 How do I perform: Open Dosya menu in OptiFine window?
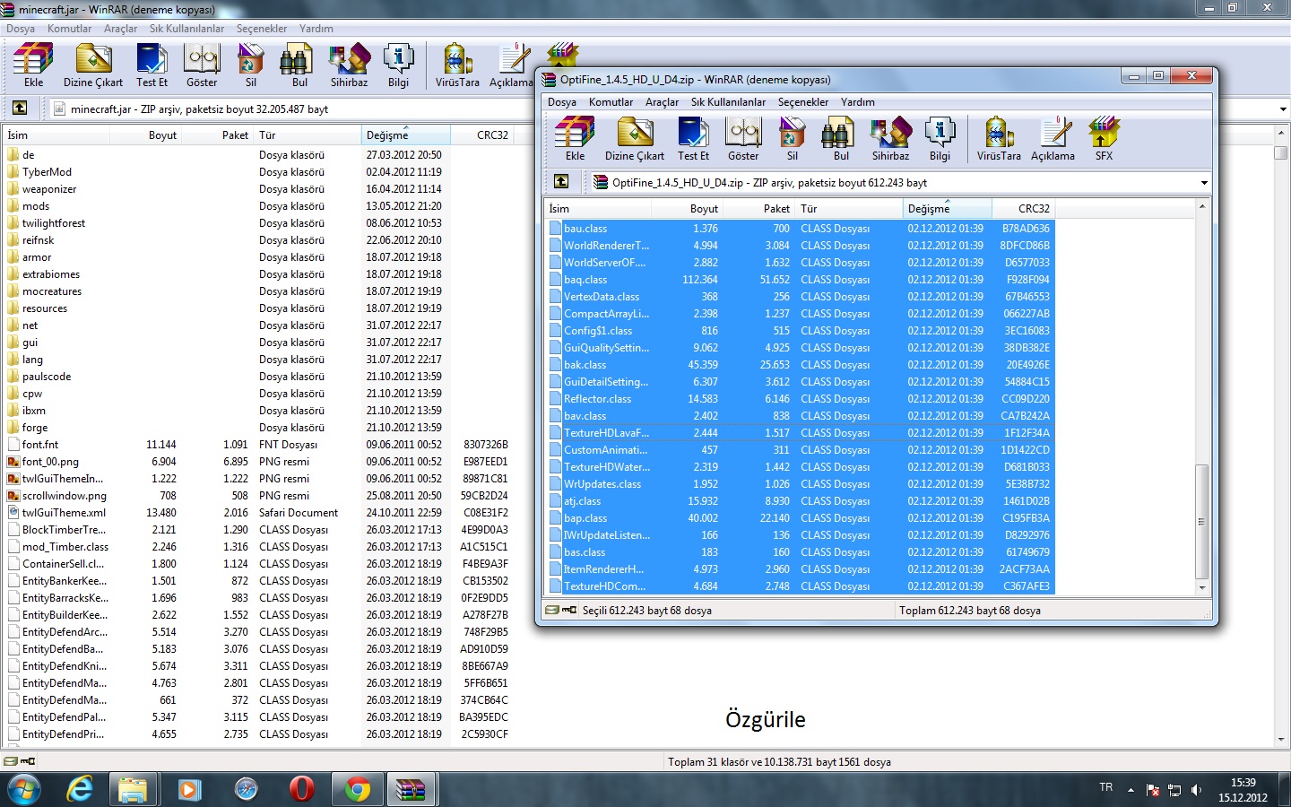(562, 102)
